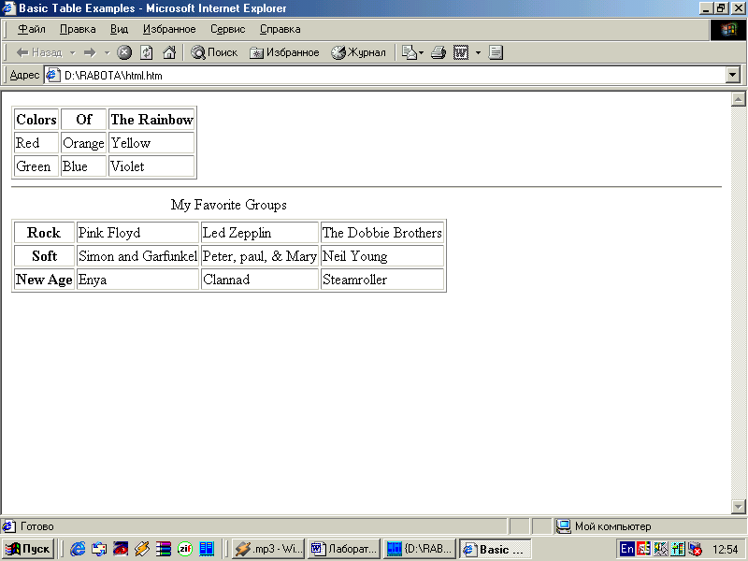The image size is (748, 561).
Task: Open the Справка menu
Action: [280, 29]
